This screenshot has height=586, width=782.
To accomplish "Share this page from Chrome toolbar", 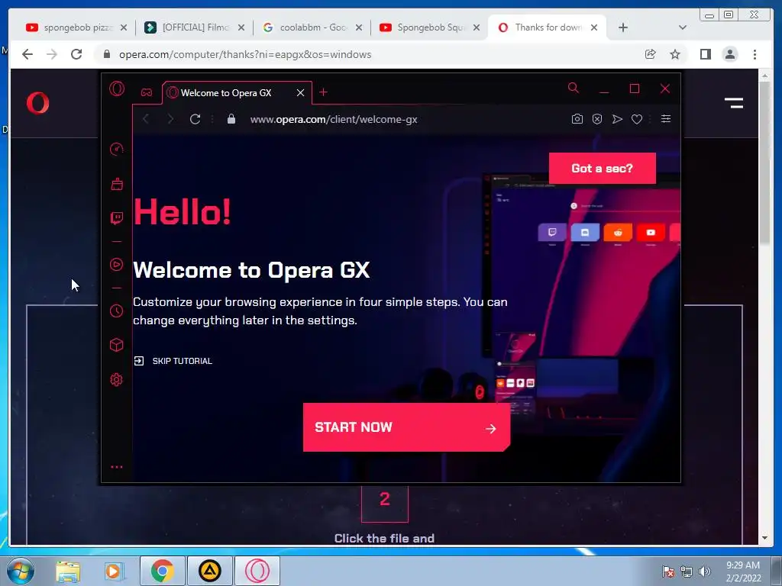I will (x=650, y=54).
